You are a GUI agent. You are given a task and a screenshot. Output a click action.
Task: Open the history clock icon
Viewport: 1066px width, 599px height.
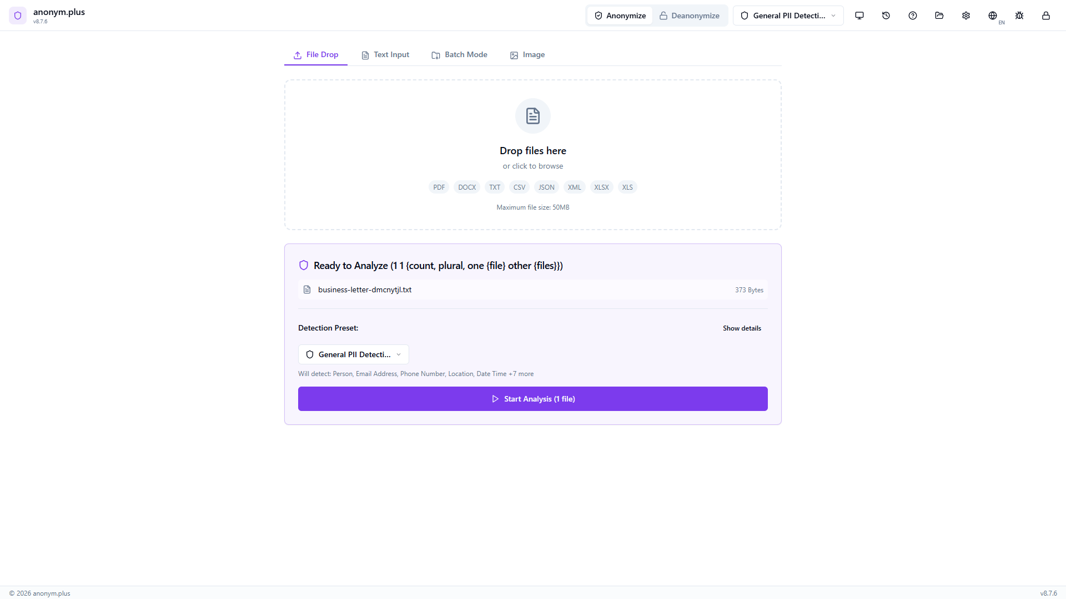click(x=886, y=16)
